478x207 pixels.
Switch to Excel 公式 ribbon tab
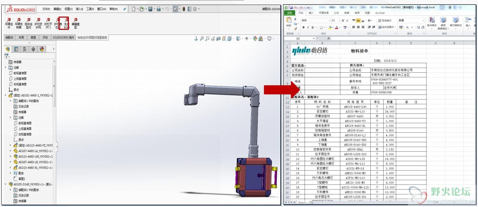coord(336,13)
